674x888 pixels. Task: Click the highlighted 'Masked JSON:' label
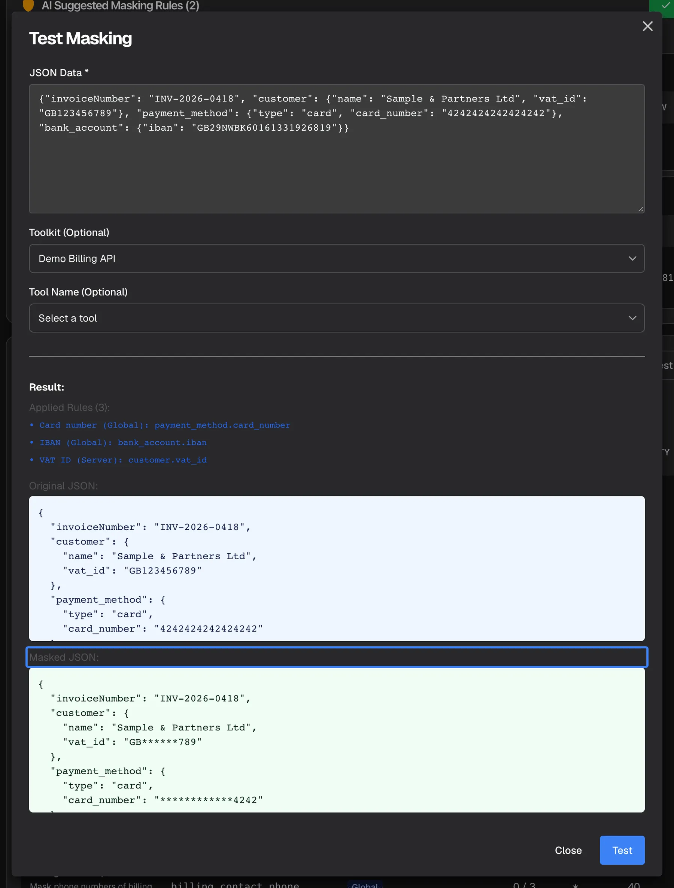pyautogui.click(x=64, y=657)
